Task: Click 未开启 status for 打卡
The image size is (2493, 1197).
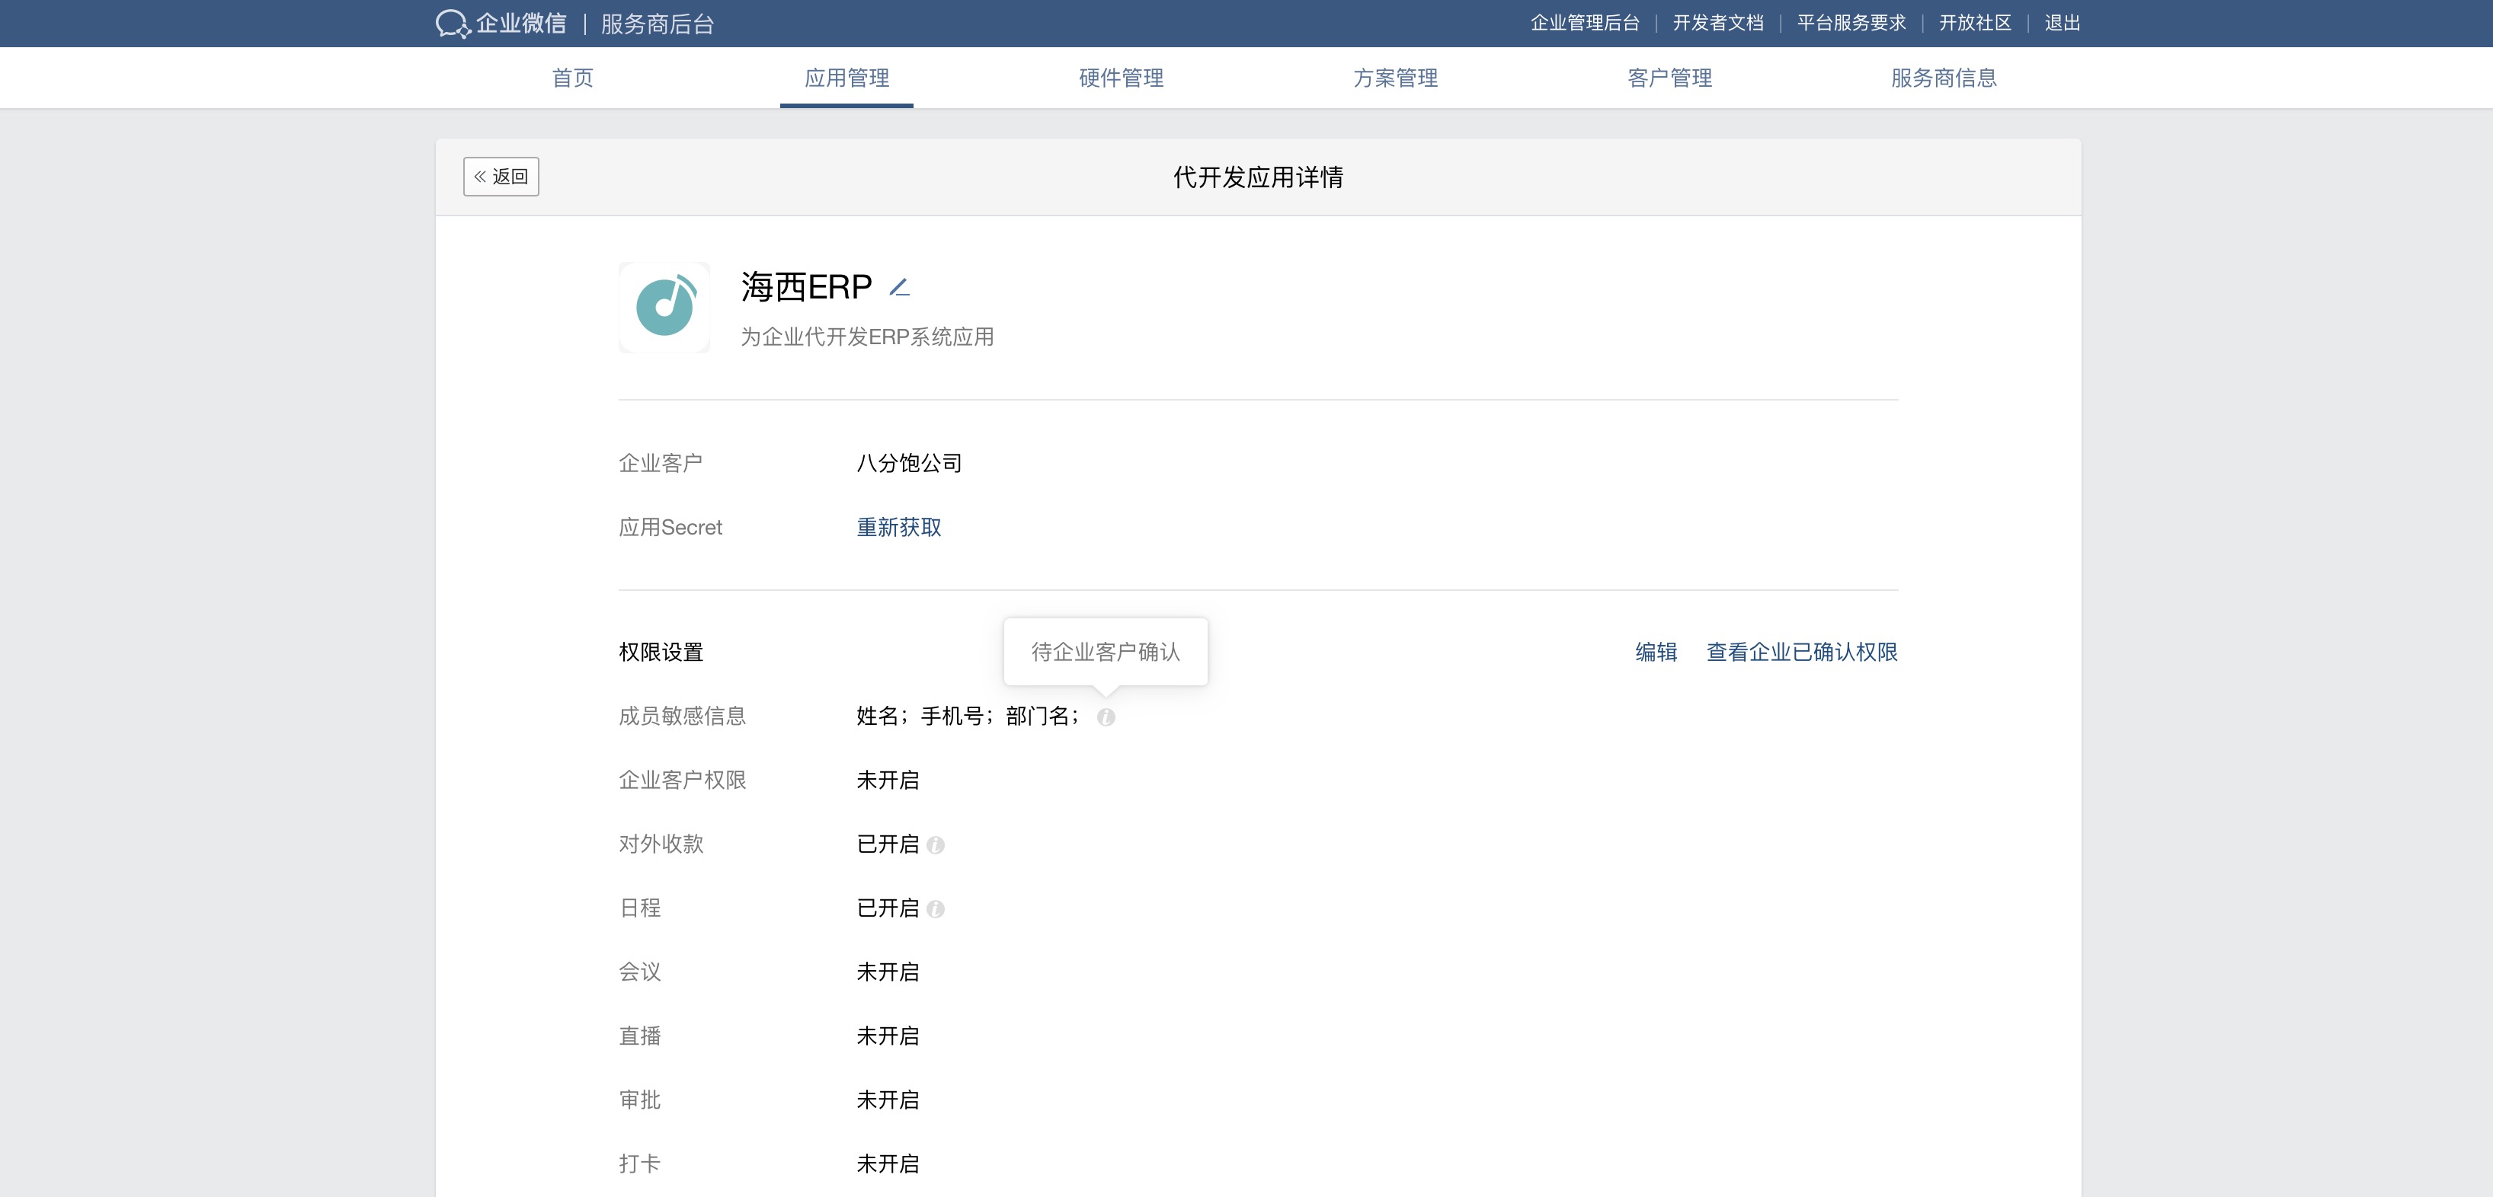Action: coord(888,1163)
